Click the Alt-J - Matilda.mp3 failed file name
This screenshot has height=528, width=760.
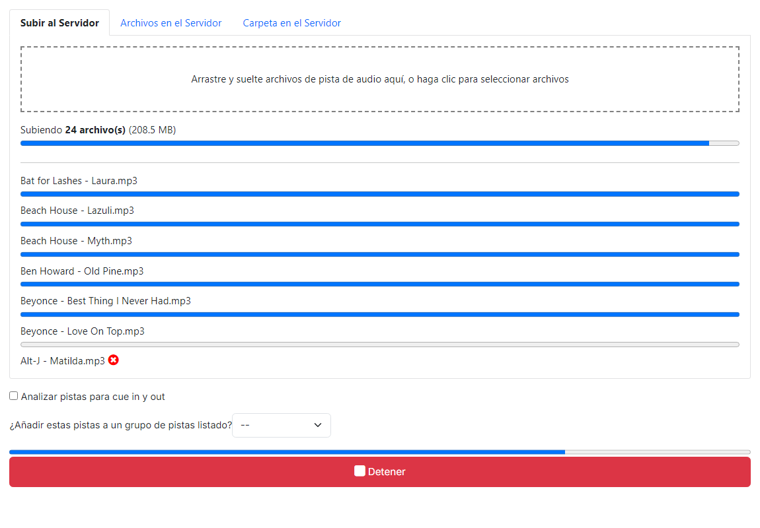tap(63, 361)
